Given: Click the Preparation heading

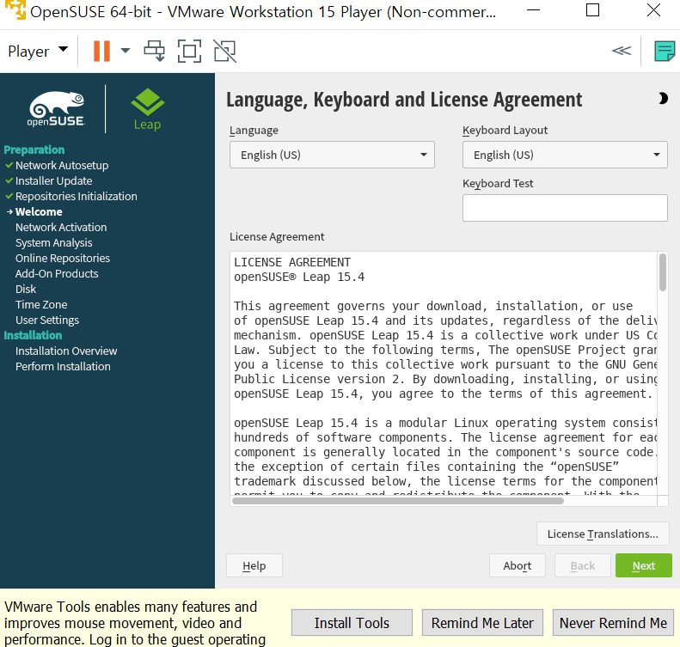Looking at the screenshot, I should point(34,150).
